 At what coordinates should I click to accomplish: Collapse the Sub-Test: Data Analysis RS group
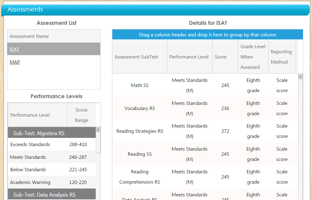coord(52,195)
